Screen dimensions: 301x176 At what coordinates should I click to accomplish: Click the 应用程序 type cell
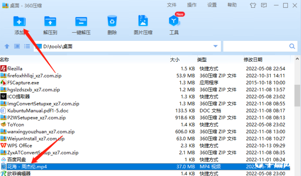click(x=209, y=83)
